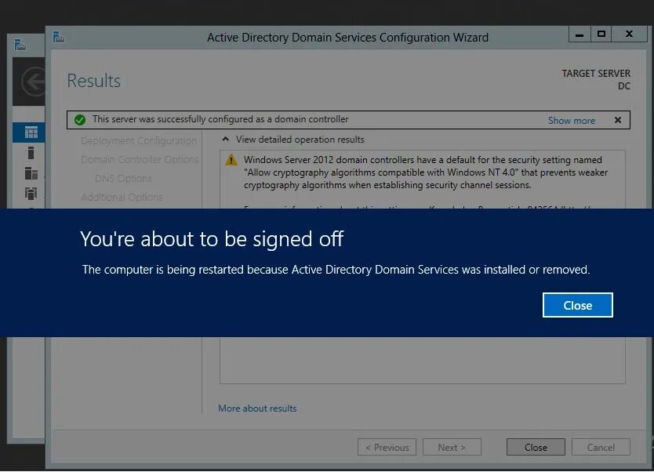Click the Windows Server 2012 warning text
The image size is (654, 472).
coord(426,172)
